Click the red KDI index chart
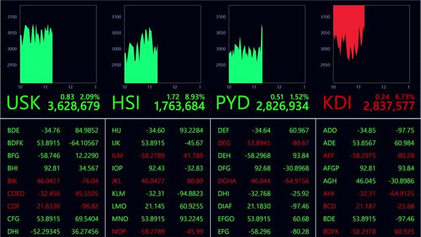 372,44
